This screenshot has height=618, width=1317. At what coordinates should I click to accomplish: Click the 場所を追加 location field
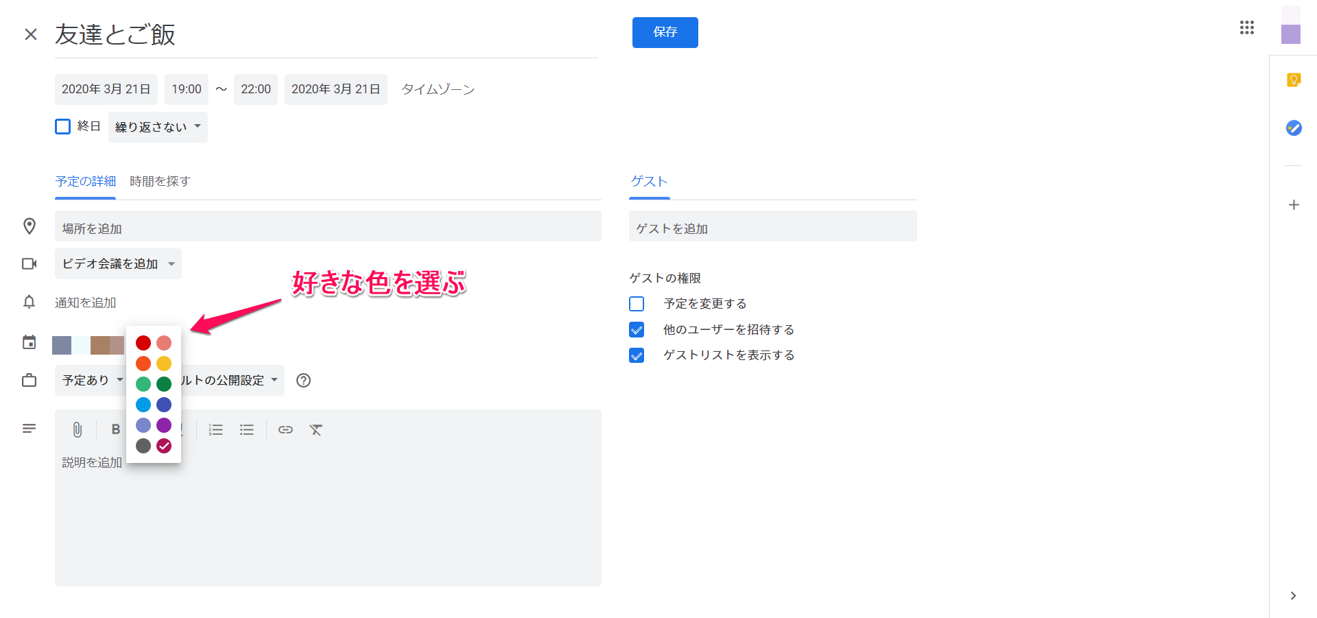pyautogui.click(x=328, y=226)
